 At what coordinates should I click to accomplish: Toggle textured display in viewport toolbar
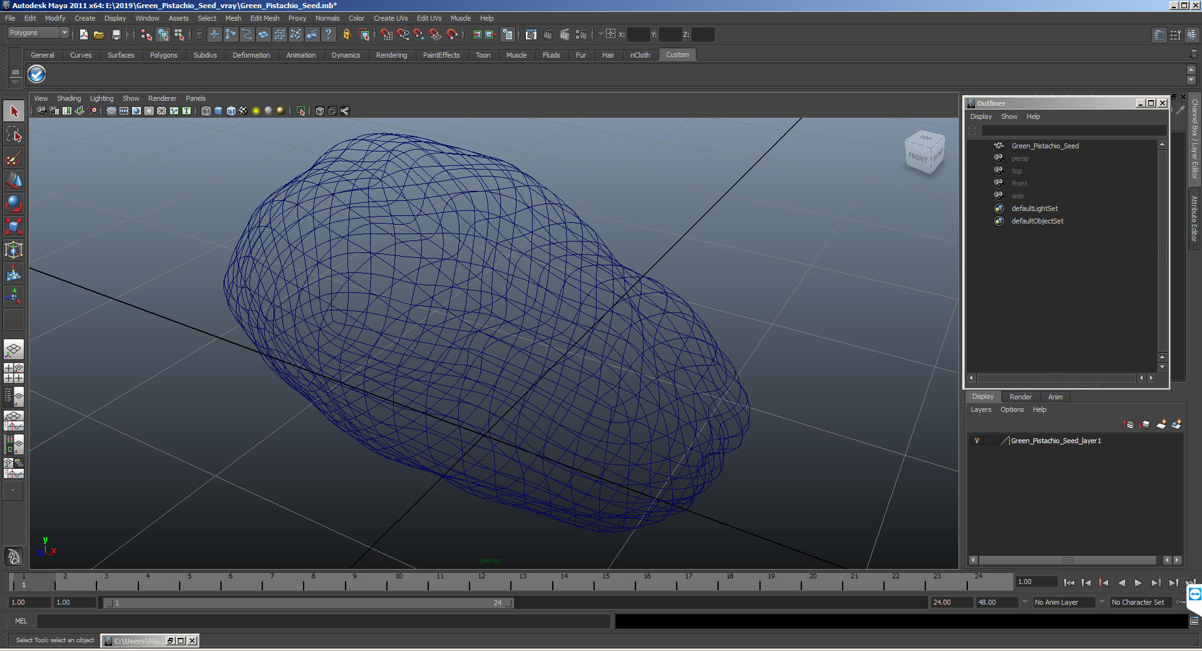coord(244,111)
